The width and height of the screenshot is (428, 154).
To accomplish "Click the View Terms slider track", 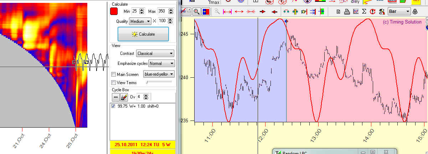I will coord(160,83).
